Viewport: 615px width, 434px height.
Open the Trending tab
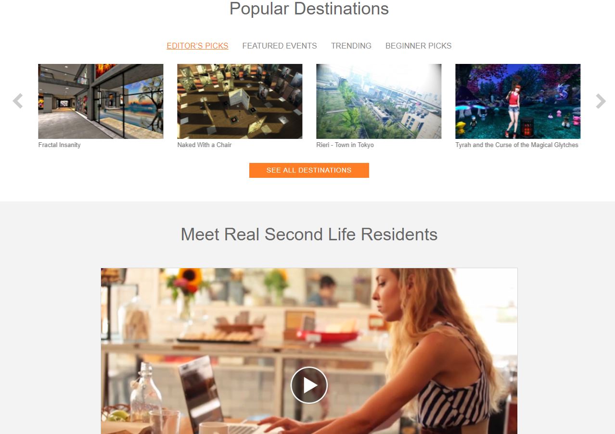pyautogui.click(x=351, y=46)
